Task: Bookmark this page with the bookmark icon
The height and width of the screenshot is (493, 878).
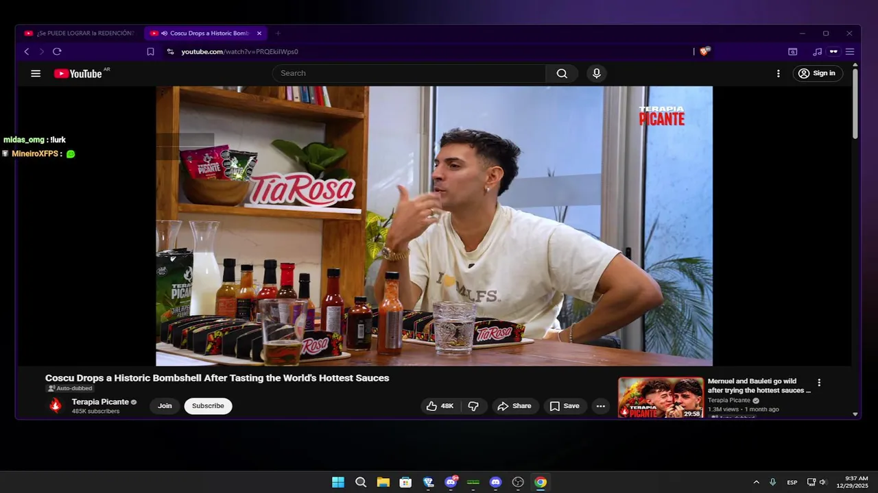Action: (x=150, y=51)
